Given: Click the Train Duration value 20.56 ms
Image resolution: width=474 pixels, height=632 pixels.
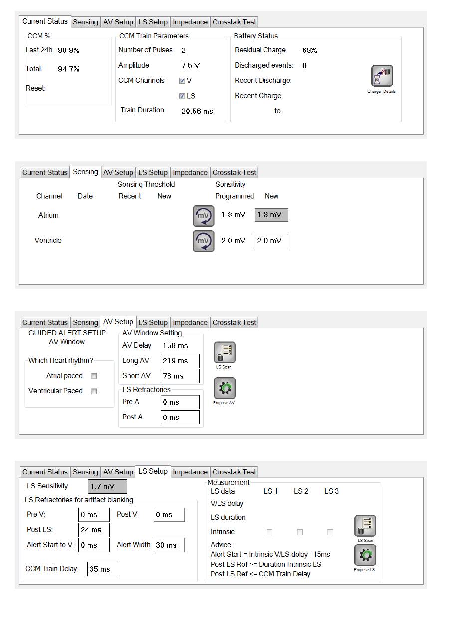Looking at the screenshot, I should 197,111.
